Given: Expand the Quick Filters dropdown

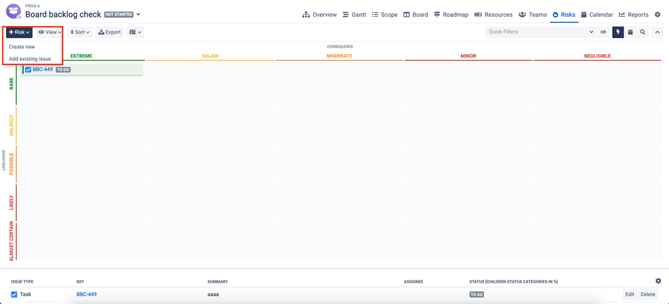Looking at the screenshot, I should [591, 32].
